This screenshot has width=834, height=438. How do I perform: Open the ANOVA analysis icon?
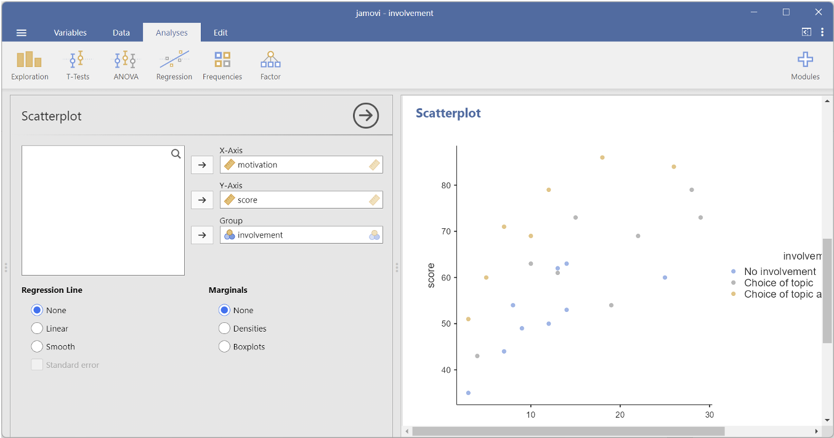pos(126,65)
